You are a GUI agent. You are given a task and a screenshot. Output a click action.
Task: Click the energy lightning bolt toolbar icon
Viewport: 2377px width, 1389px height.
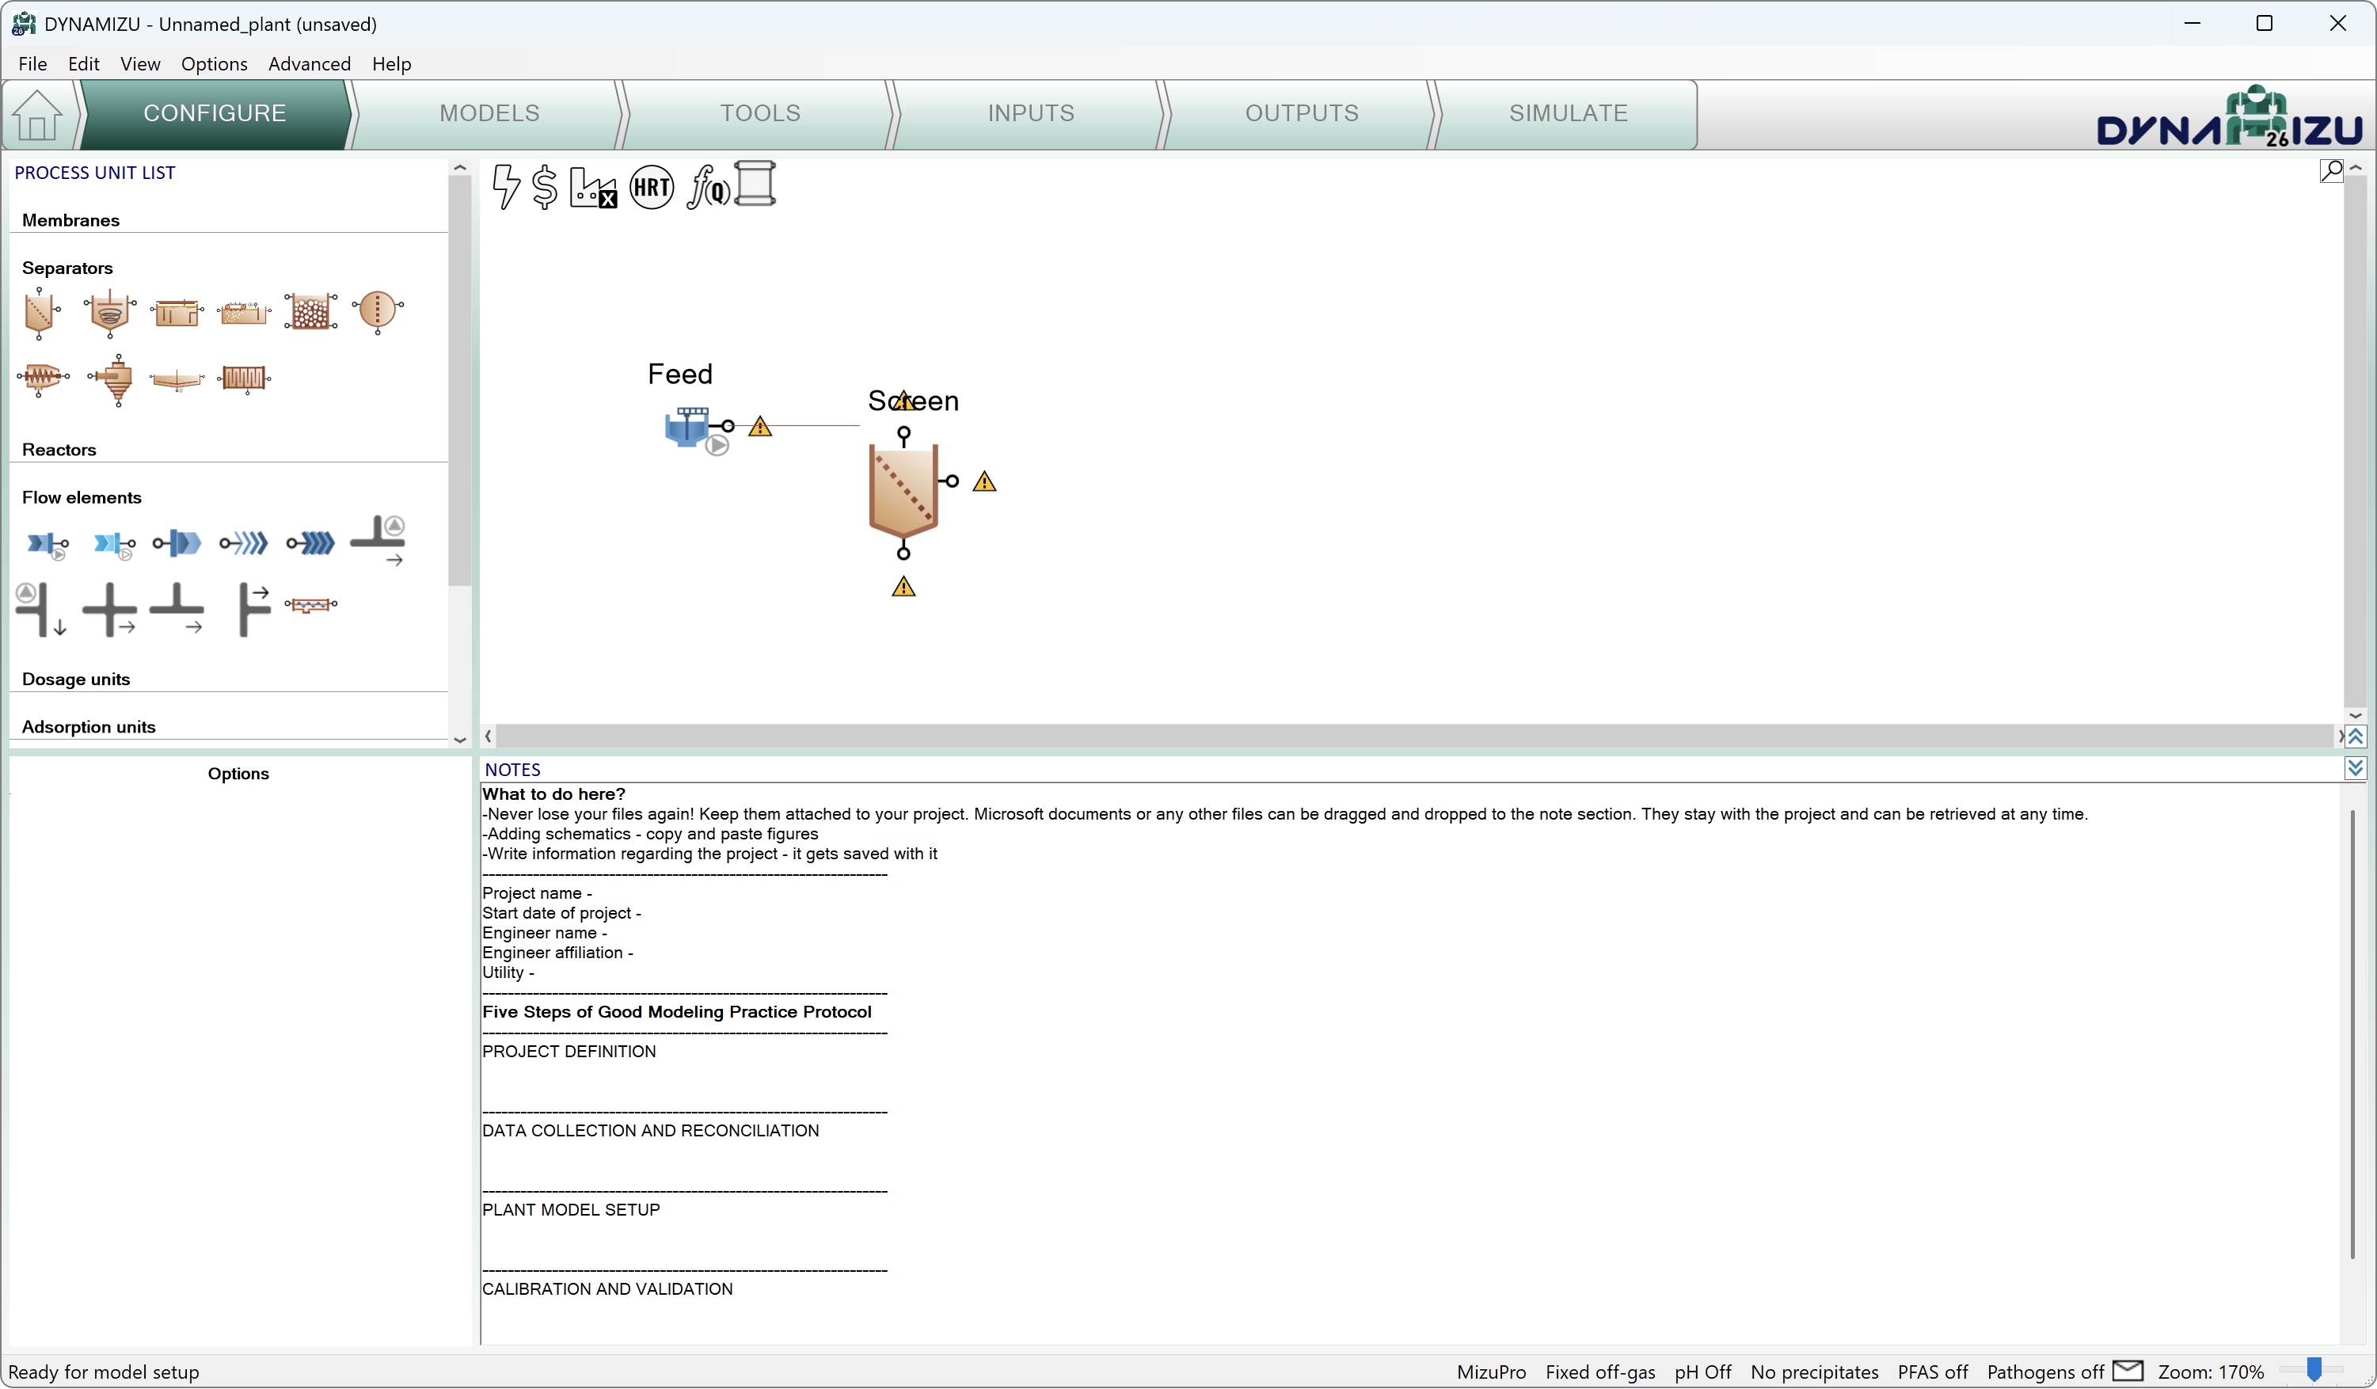point(506,186)
